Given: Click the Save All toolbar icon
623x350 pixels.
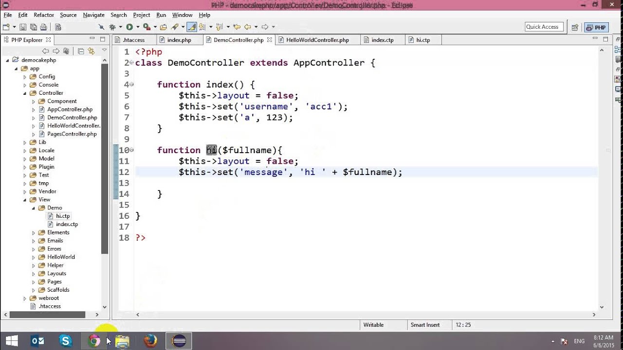Looking at the screenshot, I should tap(33, 27).
